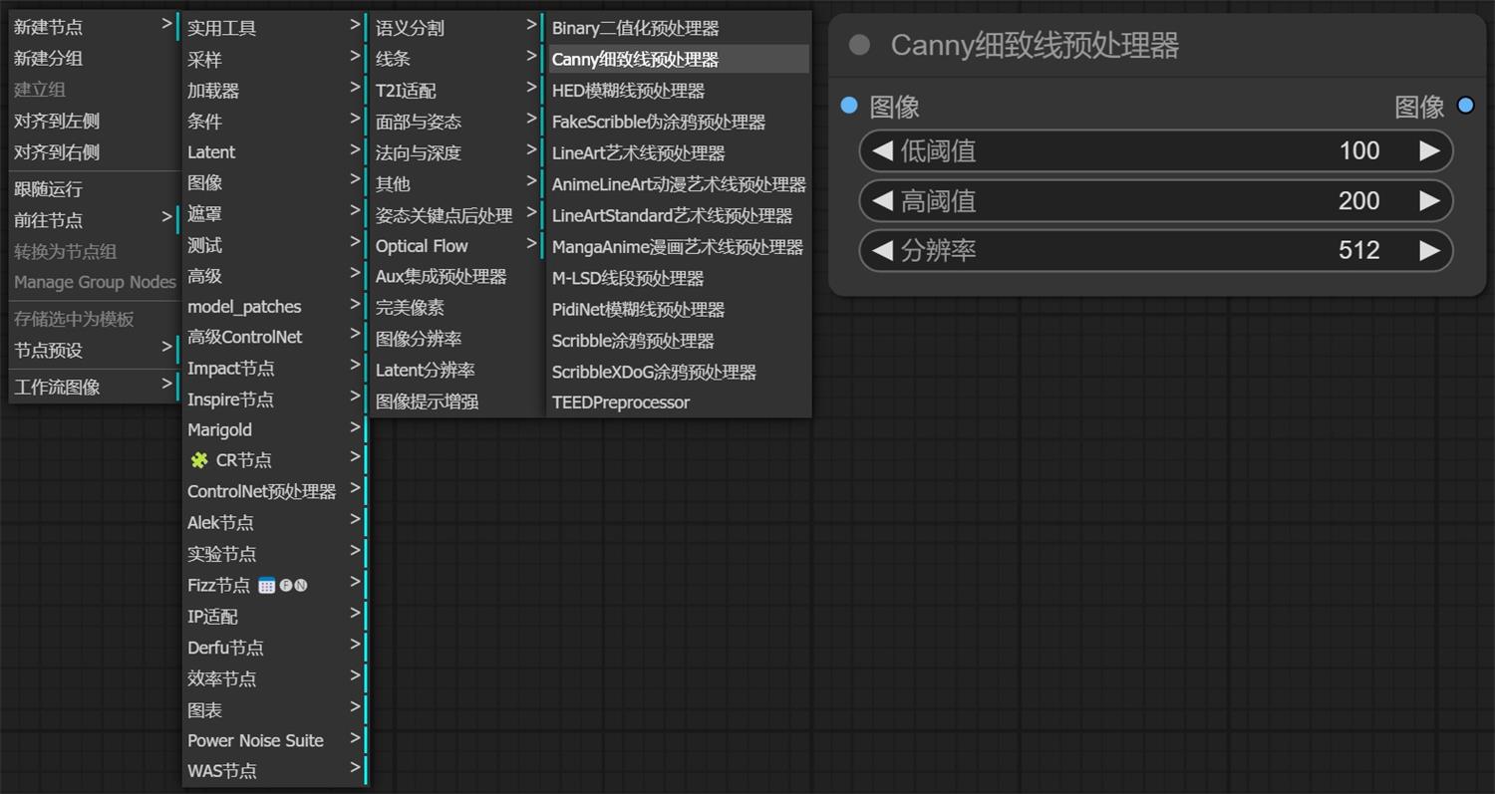1495x794 pixels.
Task: Add the M-LSD线段预处理器 node
Action: tap(679, 278)
